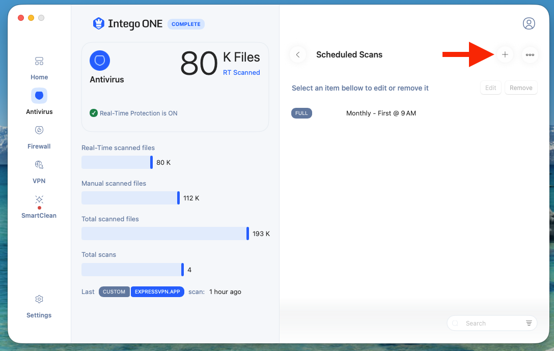
Task: Open Settings from the sidebar
Action: (x=39, y=307)
